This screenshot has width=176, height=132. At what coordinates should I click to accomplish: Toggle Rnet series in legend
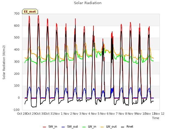point(127,127)
